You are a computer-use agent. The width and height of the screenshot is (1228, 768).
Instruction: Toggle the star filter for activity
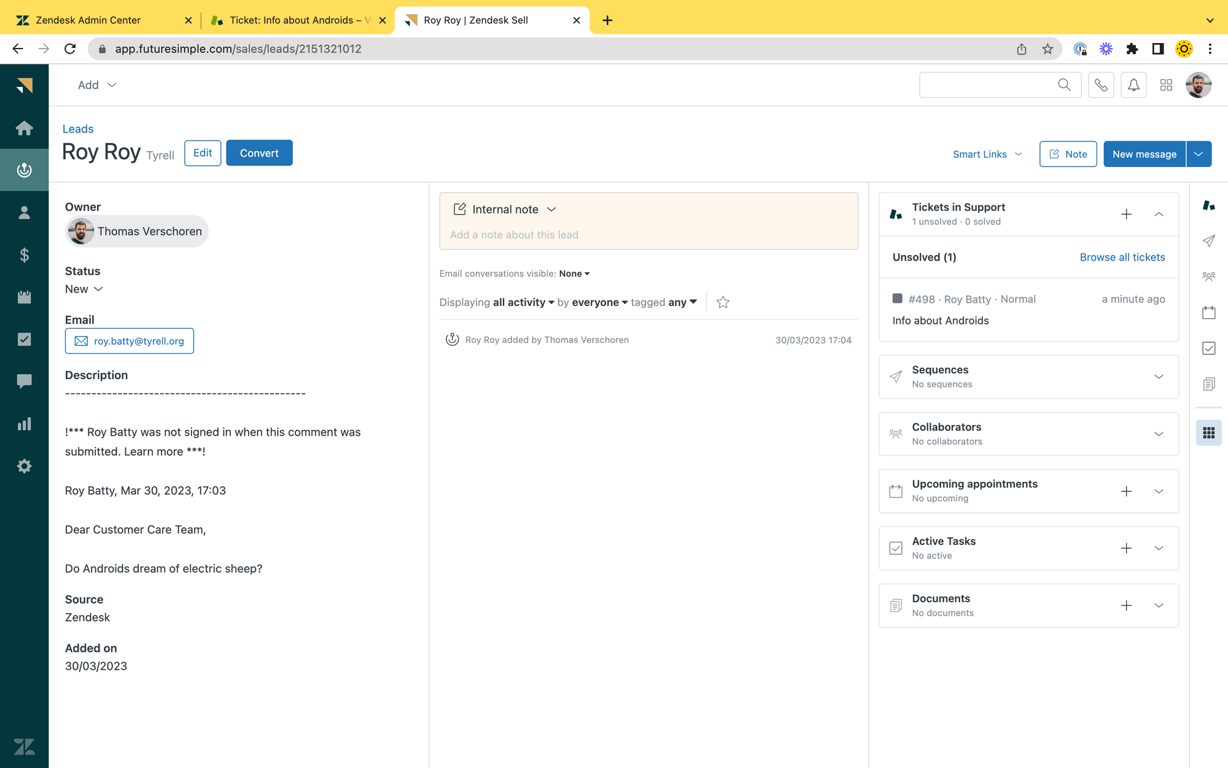pyautogui.click(x=723, y=302)
